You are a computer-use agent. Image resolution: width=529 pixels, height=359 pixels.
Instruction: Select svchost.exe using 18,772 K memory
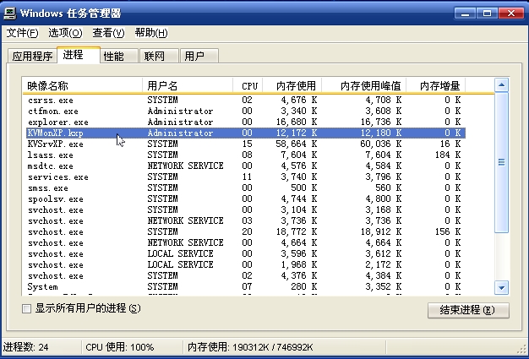[244, 231]
